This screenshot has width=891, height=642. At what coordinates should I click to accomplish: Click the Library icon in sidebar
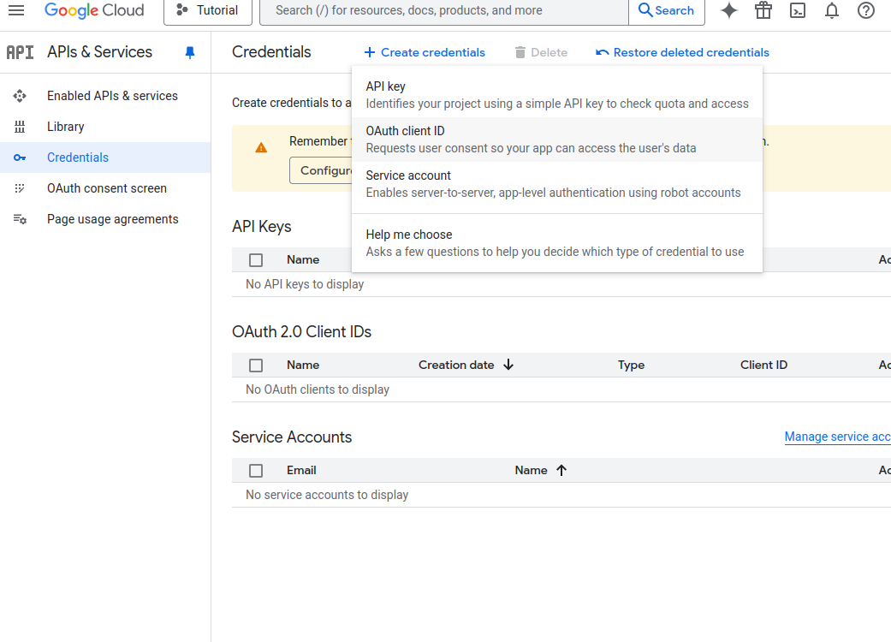(x=20, y=127)
